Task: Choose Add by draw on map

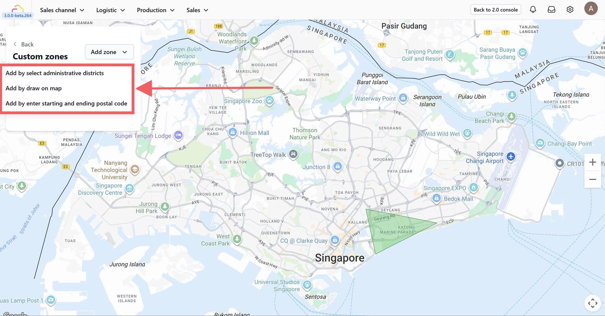Action: 34,88
